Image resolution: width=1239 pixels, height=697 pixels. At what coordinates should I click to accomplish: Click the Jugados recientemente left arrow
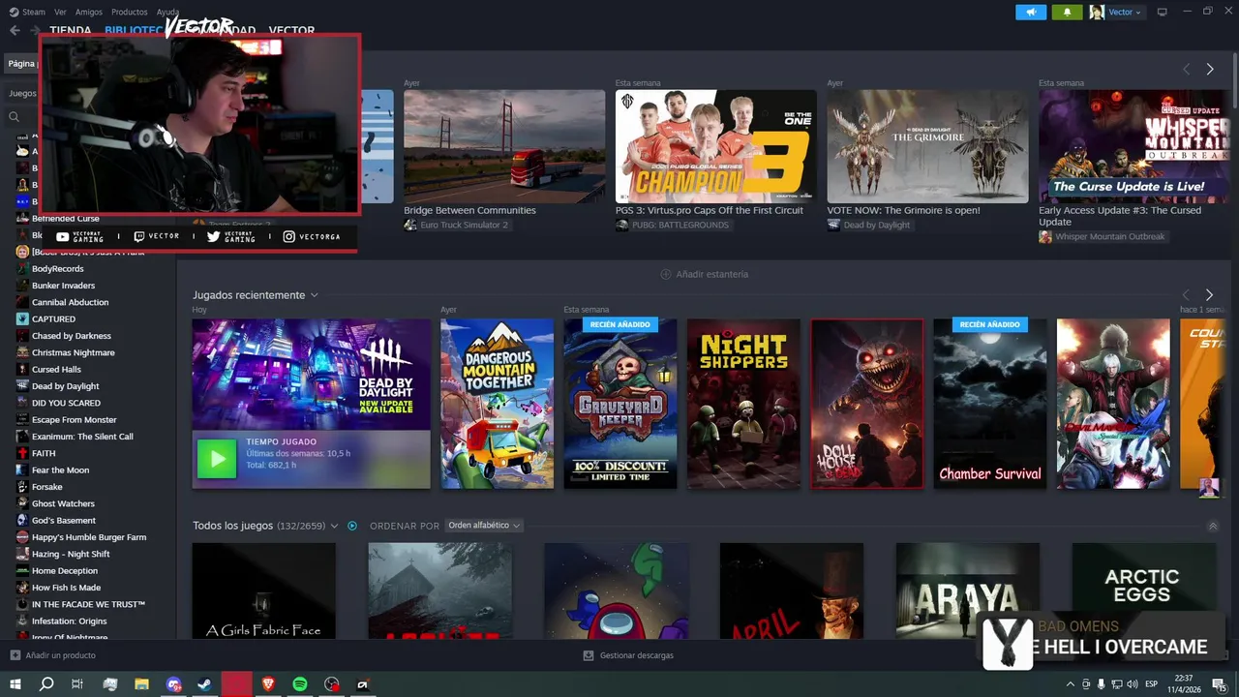coord(1186,295)
